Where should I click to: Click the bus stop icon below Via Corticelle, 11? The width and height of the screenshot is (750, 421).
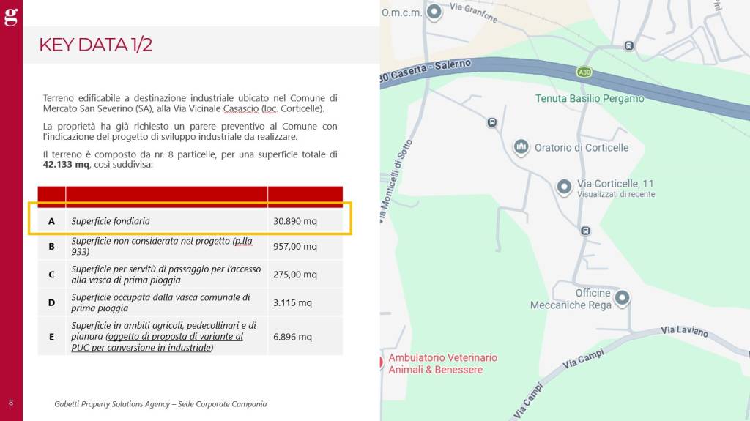(585, 231)
